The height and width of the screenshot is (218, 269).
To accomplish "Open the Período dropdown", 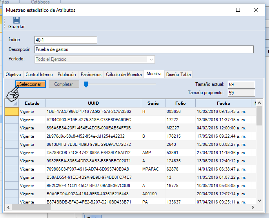I will point(151,59).
